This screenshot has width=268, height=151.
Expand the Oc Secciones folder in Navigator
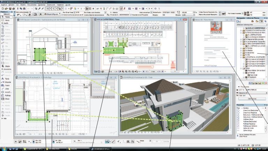point(241,53)
